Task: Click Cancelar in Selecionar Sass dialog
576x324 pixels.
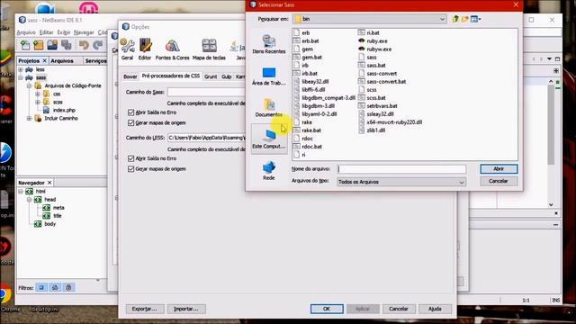Action: [x=499, y=181]
